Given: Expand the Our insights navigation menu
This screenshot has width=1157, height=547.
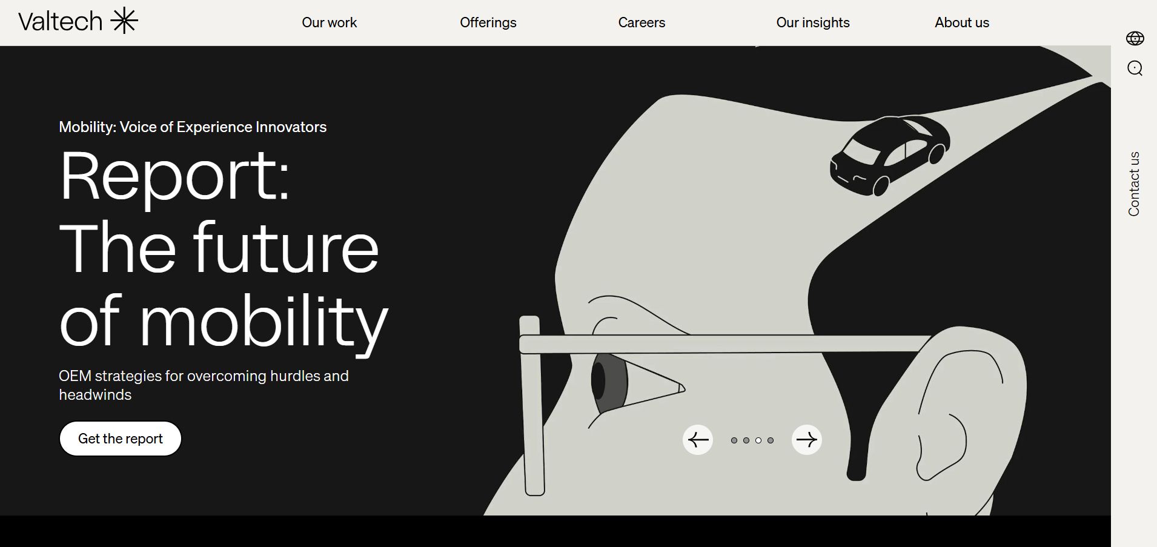Looking at the screenshot, I should (x=812, y=22).
